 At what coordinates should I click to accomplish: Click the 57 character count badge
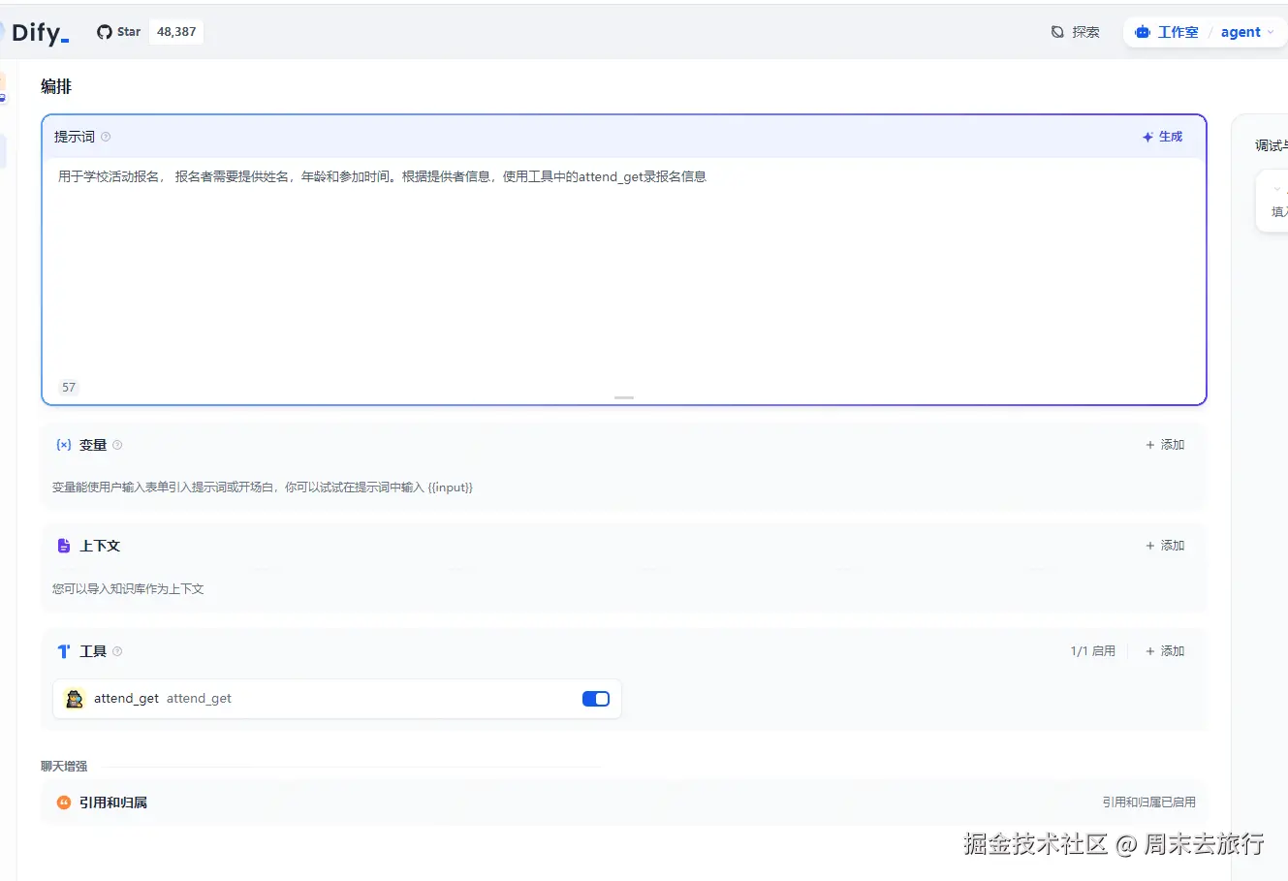coord(69,387)
